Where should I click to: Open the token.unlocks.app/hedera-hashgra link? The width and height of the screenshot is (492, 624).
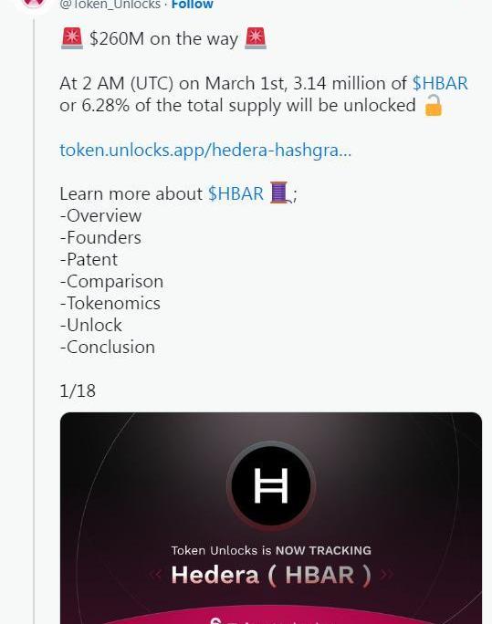pyautogui.click(x=205, y=150)
